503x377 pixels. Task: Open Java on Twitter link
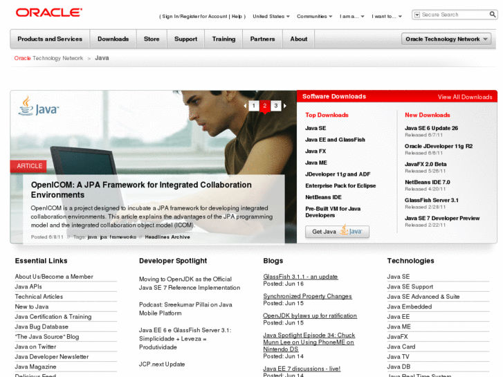(x=35, y=347)
